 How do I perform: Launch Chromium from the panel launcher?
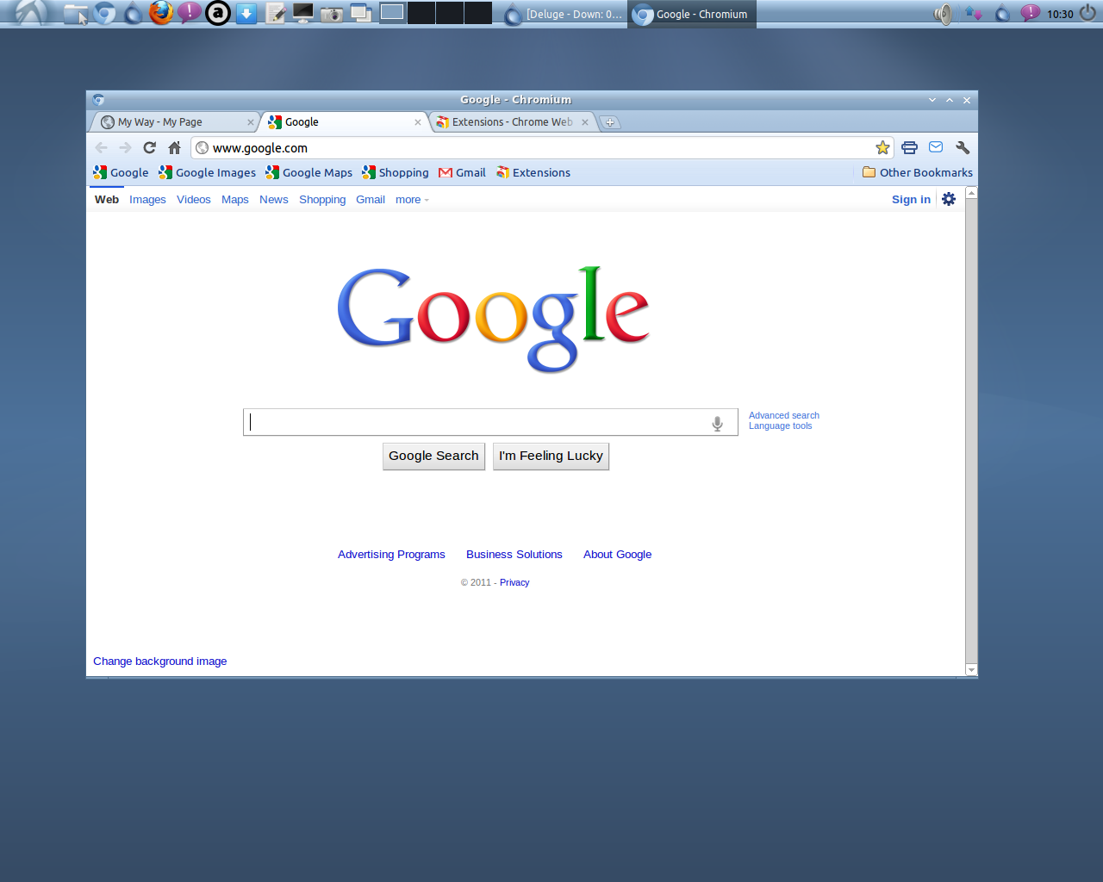pyautogui.click(x=104, y=14)
